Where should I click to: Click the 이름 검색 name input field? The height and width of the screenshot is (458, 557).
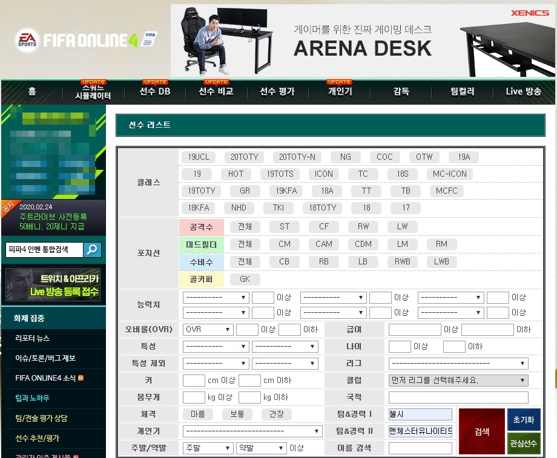(x=420, y=448)
